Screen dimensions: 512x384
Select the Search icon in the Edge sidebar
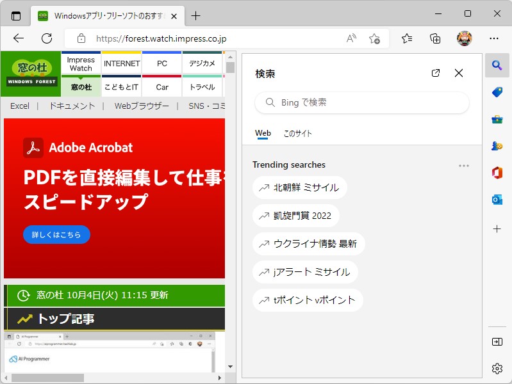click(x=497, y=65)
